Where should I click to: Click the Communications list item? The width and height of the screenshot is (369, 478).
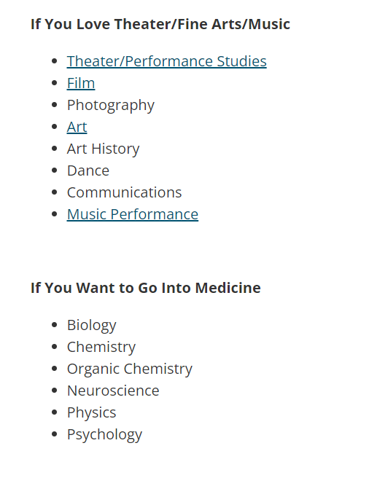click(x=124, y=192)
